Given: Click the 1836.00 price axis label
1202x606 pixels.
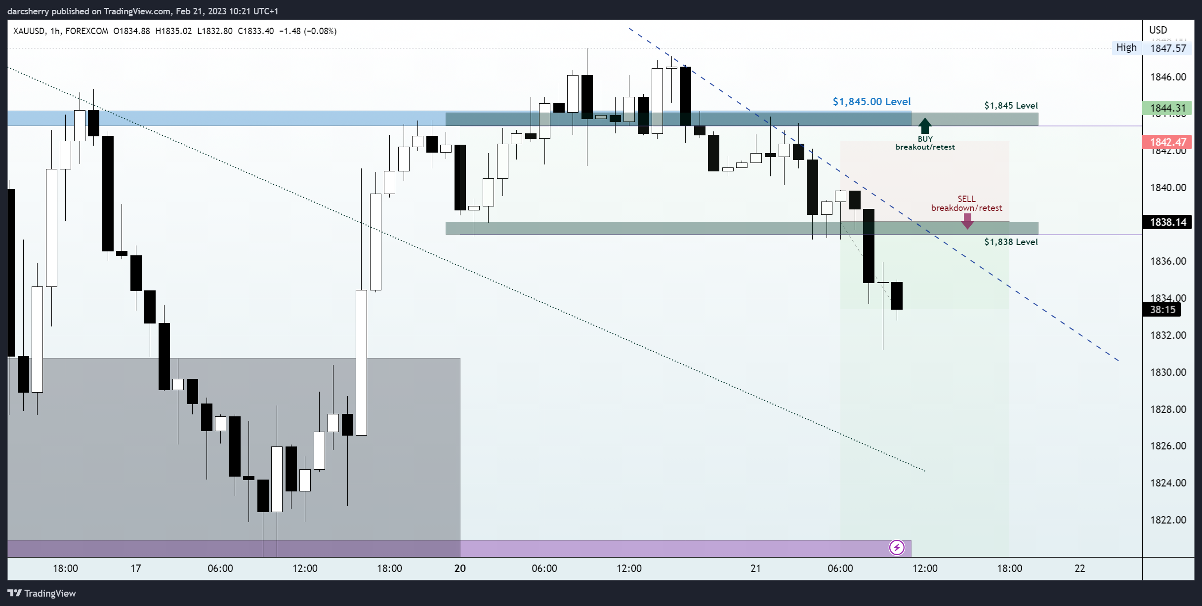Looking at the screenshot, I should pyautogui.click(x=1168, y=261).
